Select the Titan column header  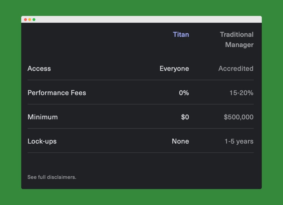181,35
